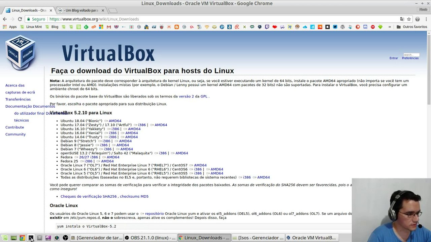The image size is (431, 242).
Task: Open the checksums MD5 link
Action: tap(134, 197)
